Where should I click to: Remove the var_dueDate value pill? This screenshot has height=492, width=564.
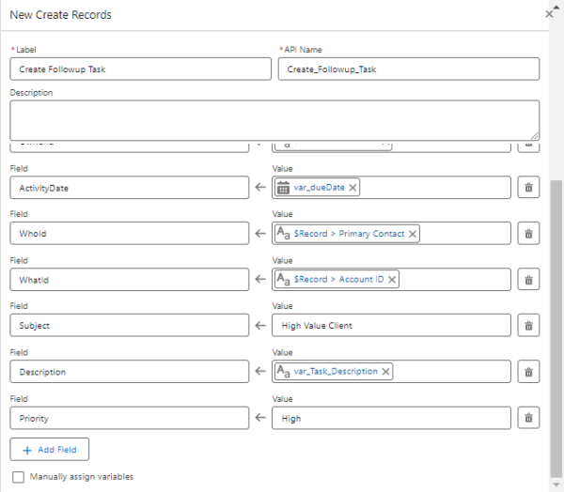[352, 188]
